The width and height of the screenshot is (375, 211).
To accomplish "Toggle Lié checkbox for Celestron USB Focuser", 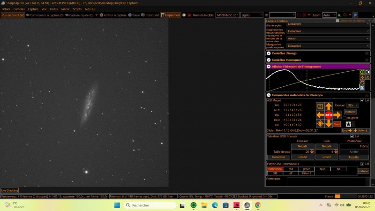I will coord(352,136).
